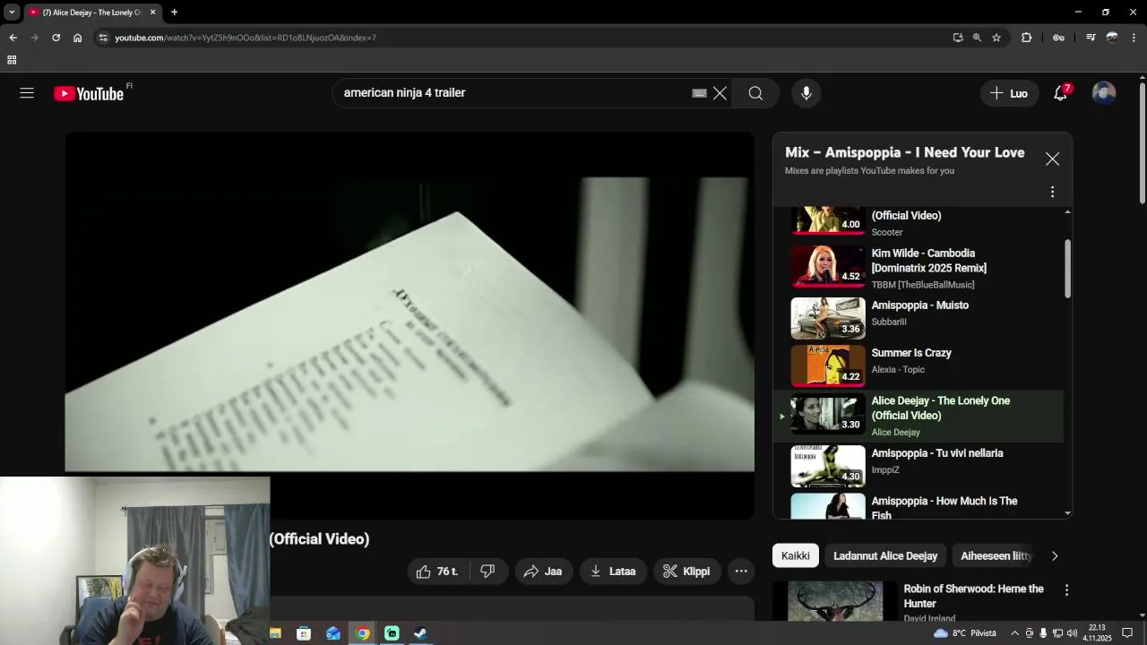Image resolution: width=1147 pixels, height=645 pixels.
Task: Select the Aiheeseen liittyvät chip
Action: tap(996, 555)
